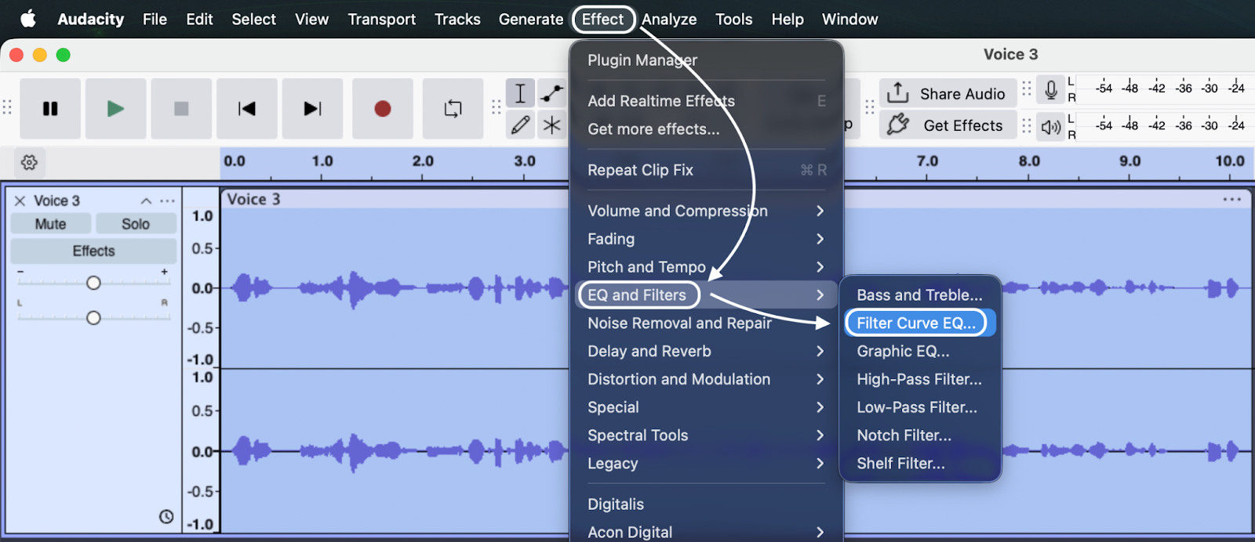The height and width of the screenshot is (542, 1255).
Task: Solo the Voice 3 track
Action: 135,224
